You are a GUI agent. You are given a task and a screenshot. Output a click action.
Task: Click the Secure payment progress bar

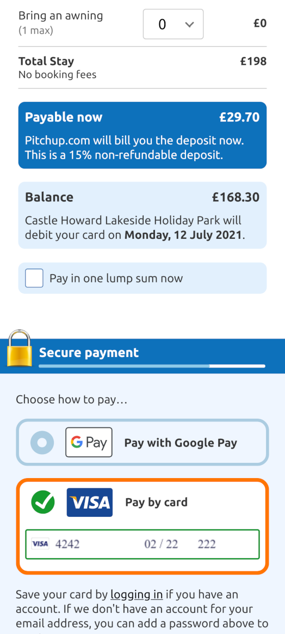(x=152, y=366)
